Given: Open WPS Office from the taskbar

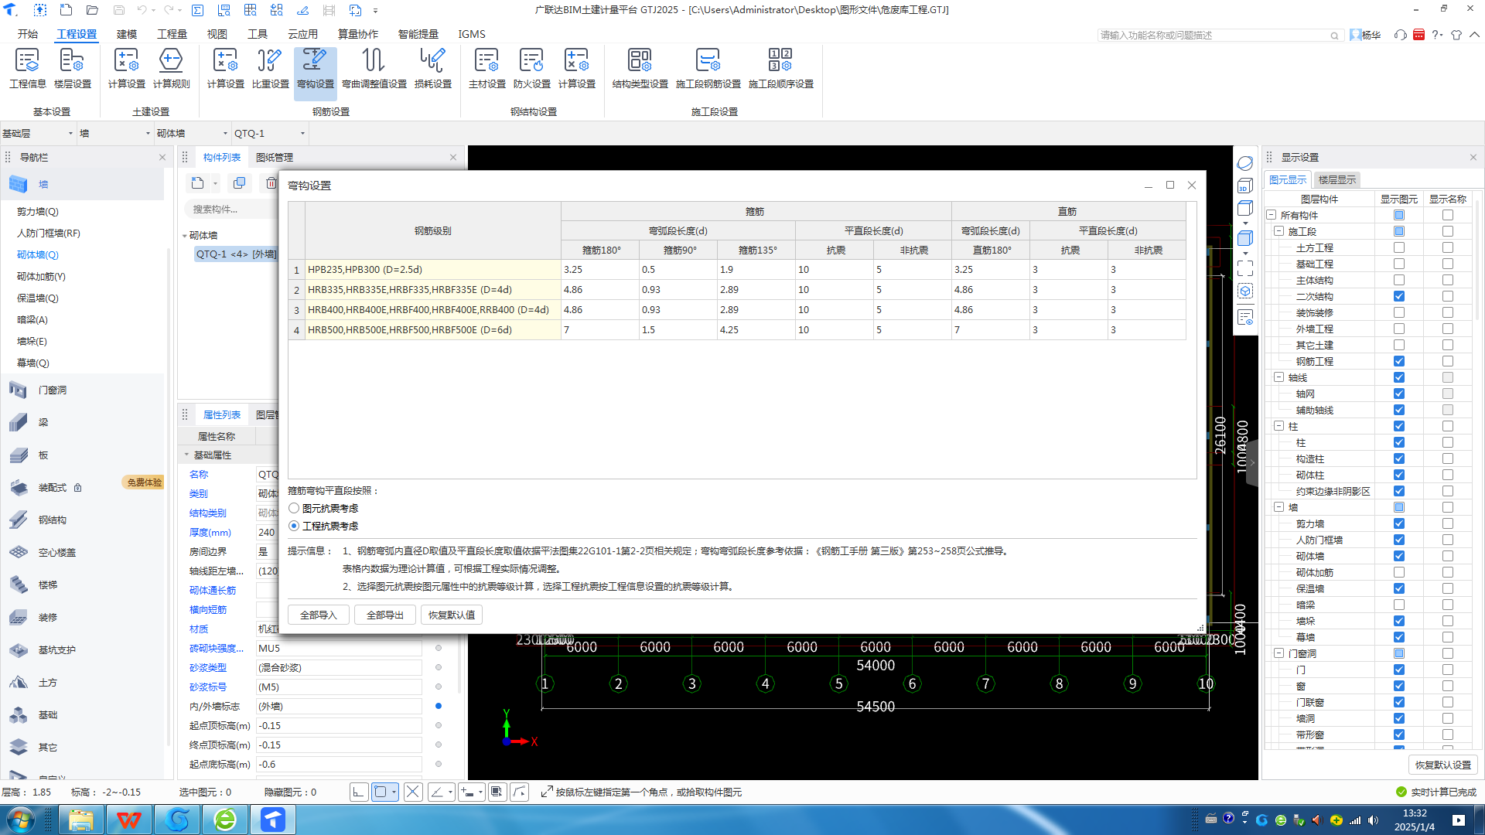Looking at the screenshot, I should pos(129,820).
